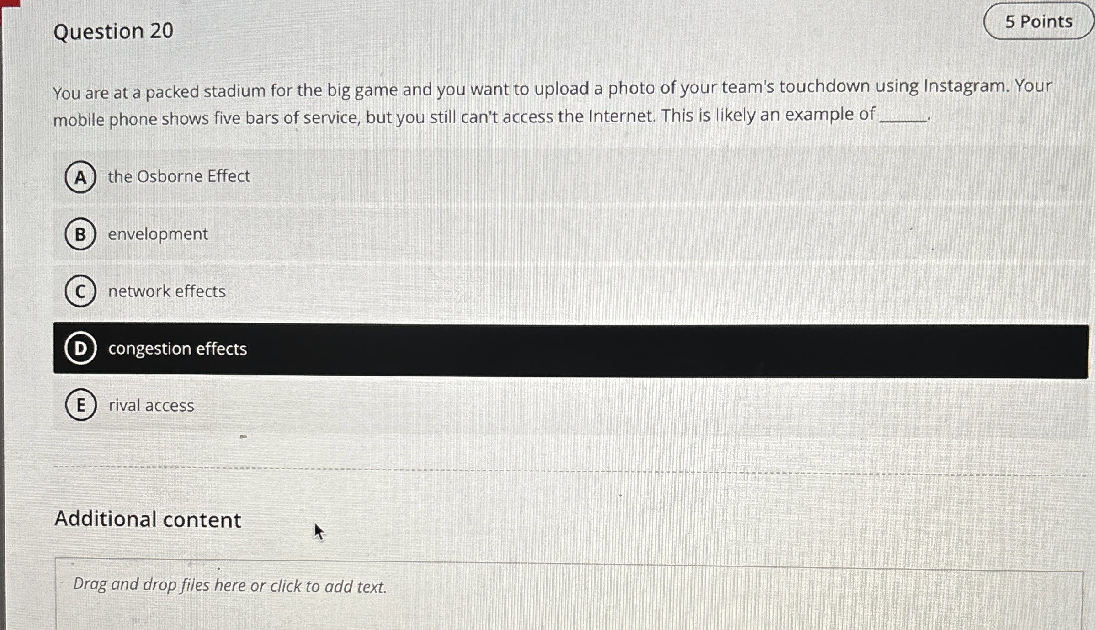Pick answer E, rival access
The width and height of the screenshot is (1095, 630).
(151, 405)
